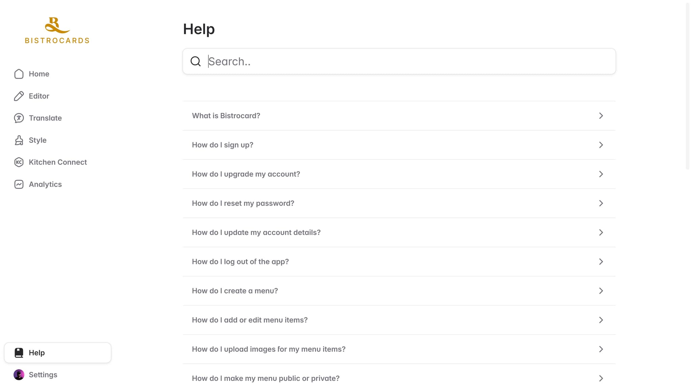Screen dimensions: 692x389
Task: Click the Translate speech-bubble icon
Action: (x=19, y=118)
